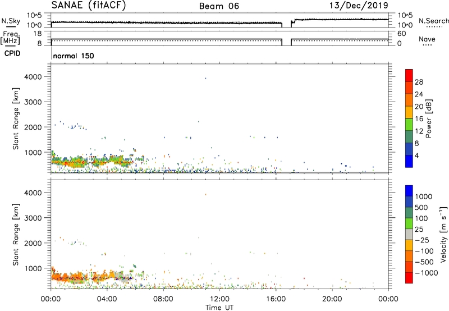Click the '3000' range tick in Velocity panel
Screen dimensions: 449x311
pyautogui.click(x=33, y=218)
